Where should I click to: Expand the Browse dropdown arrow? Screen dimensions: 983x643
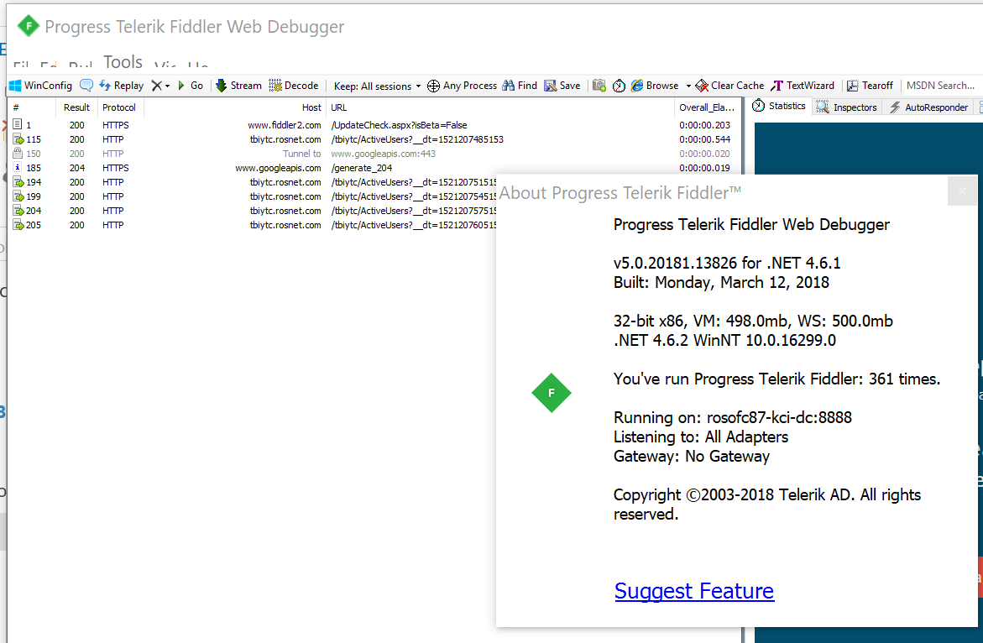688,86
